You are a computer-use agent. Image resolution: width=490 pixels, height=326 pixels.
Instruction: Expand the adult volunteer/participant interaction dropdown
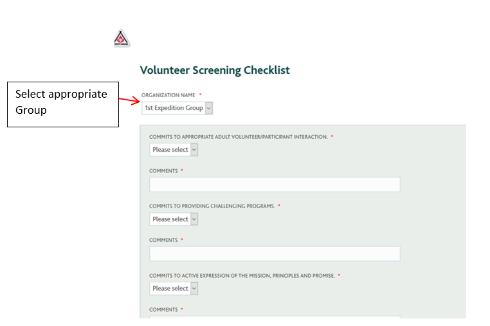click(x=194, y=150)
